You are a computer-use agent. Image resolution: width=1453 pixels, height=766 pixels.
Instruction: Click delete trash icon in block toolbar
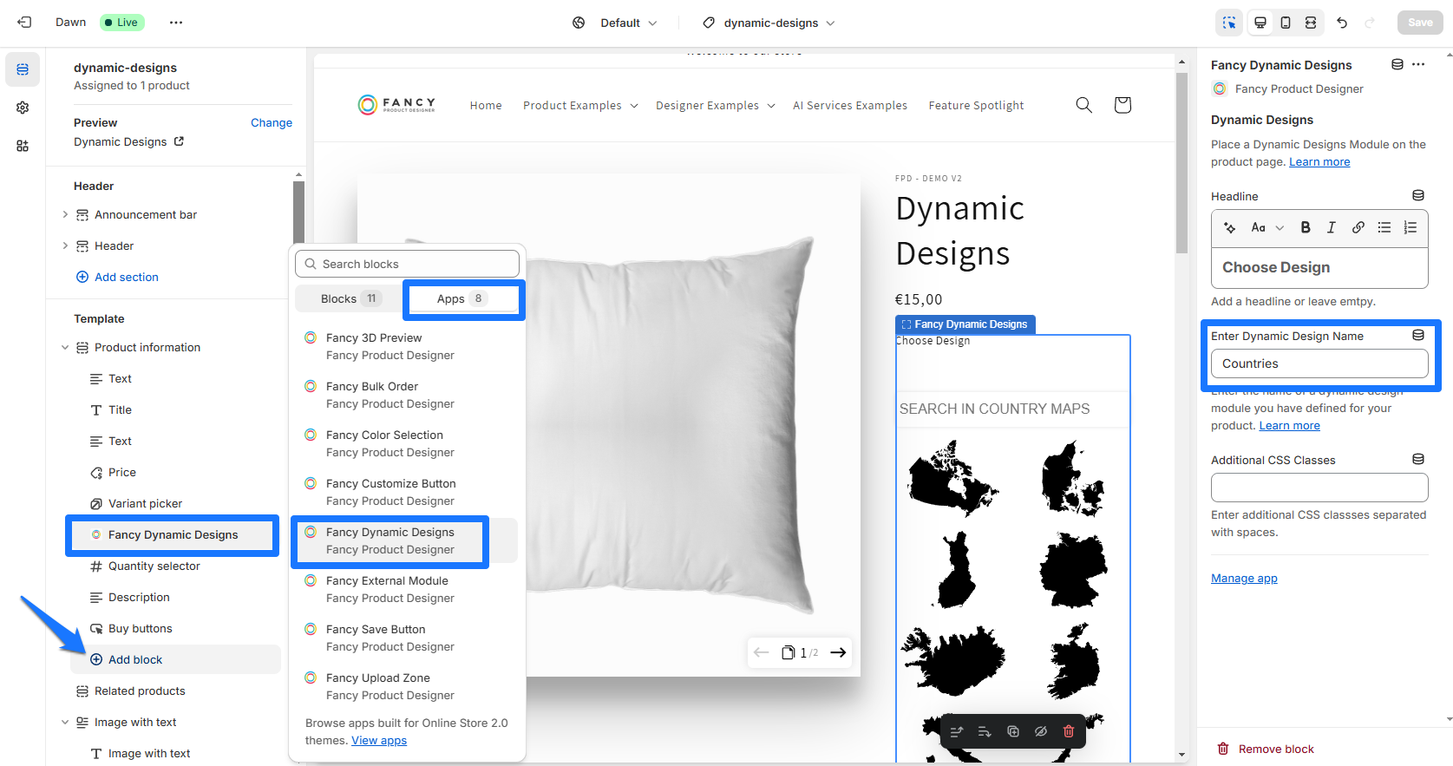tap(1069, 731)
